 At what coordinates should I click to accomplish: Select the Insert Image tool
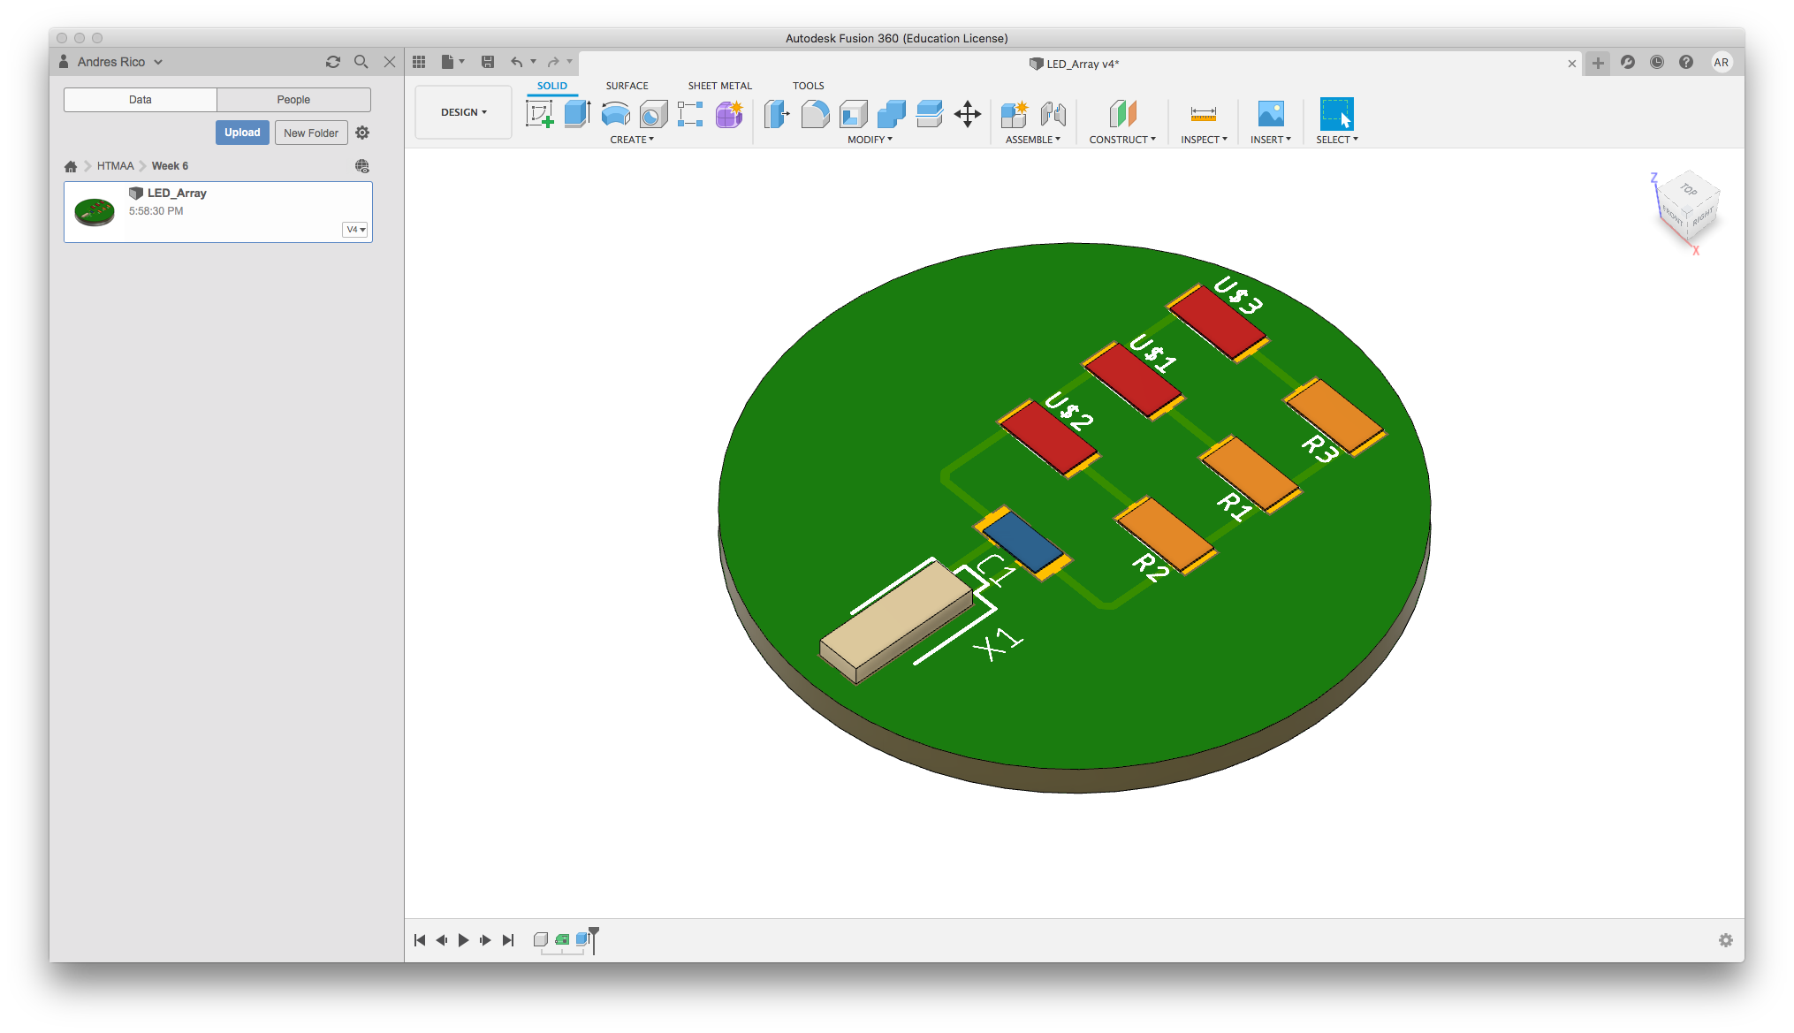click(1271, 114)
